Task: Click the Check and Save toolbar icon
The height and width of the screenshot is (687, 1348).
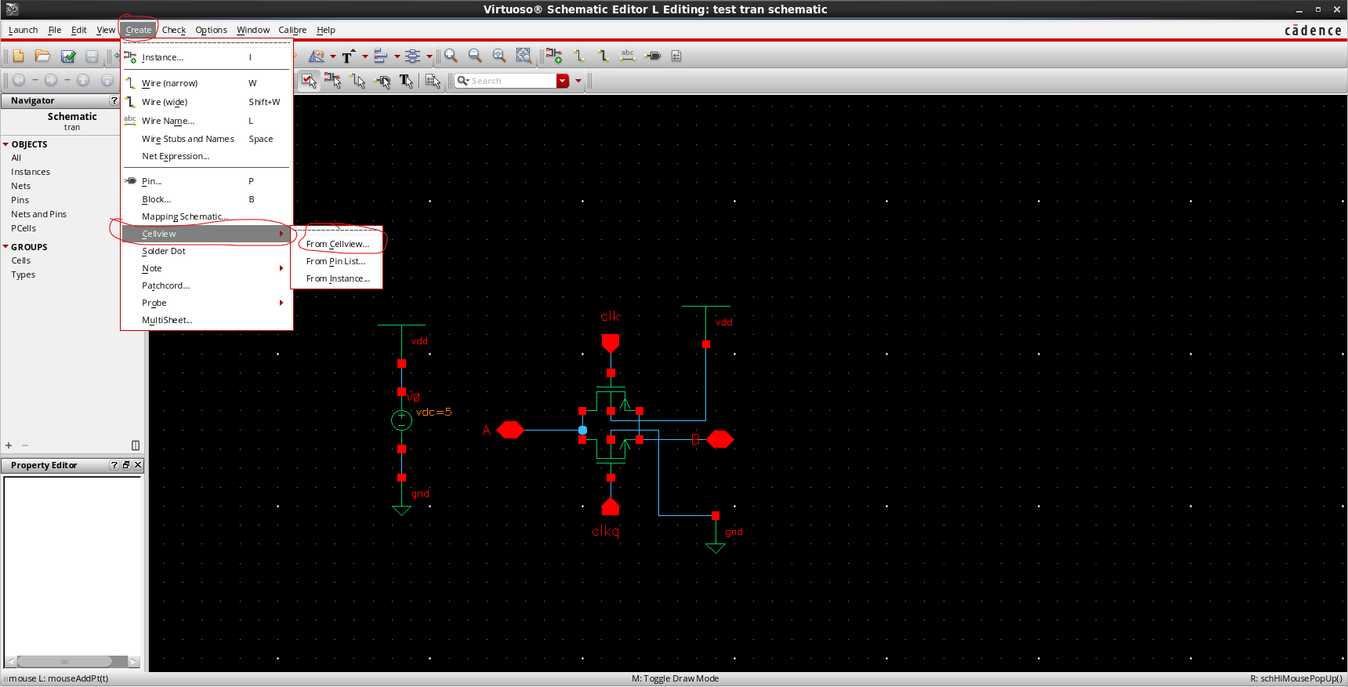Action: (x=68, y=56)
